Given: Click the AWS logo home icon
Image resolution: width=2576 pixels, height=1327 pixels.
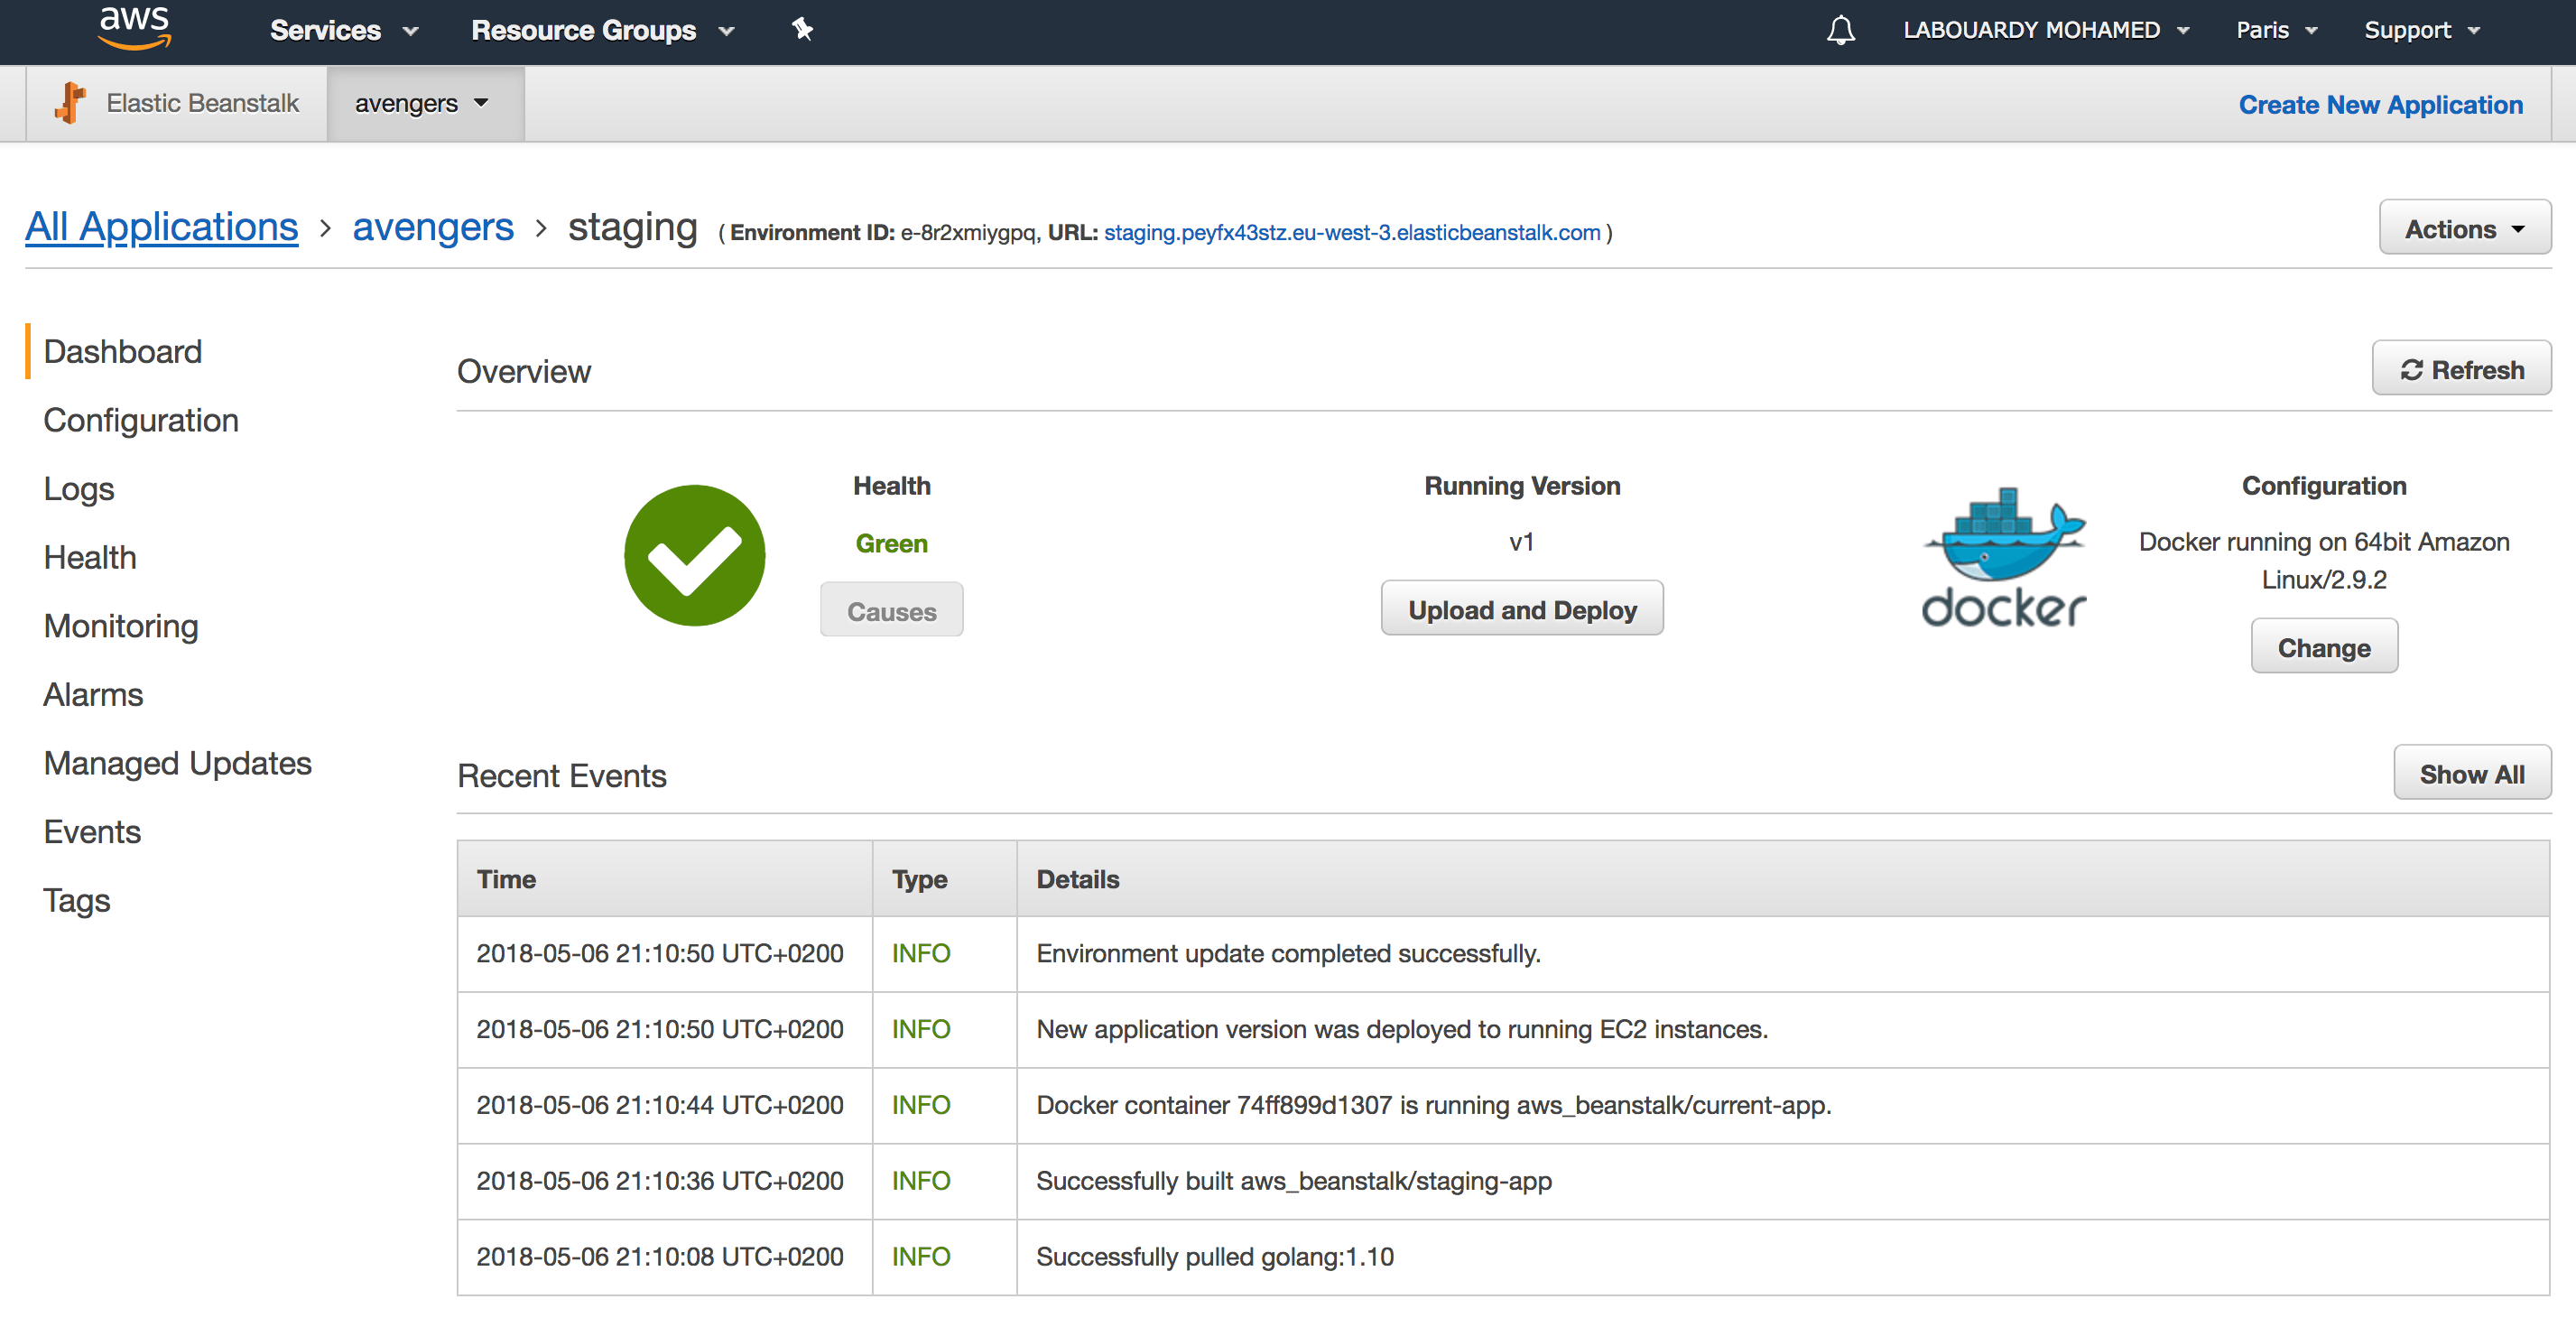Looking at the screenshot, I should pyautogui.click(x=135, y=28).
